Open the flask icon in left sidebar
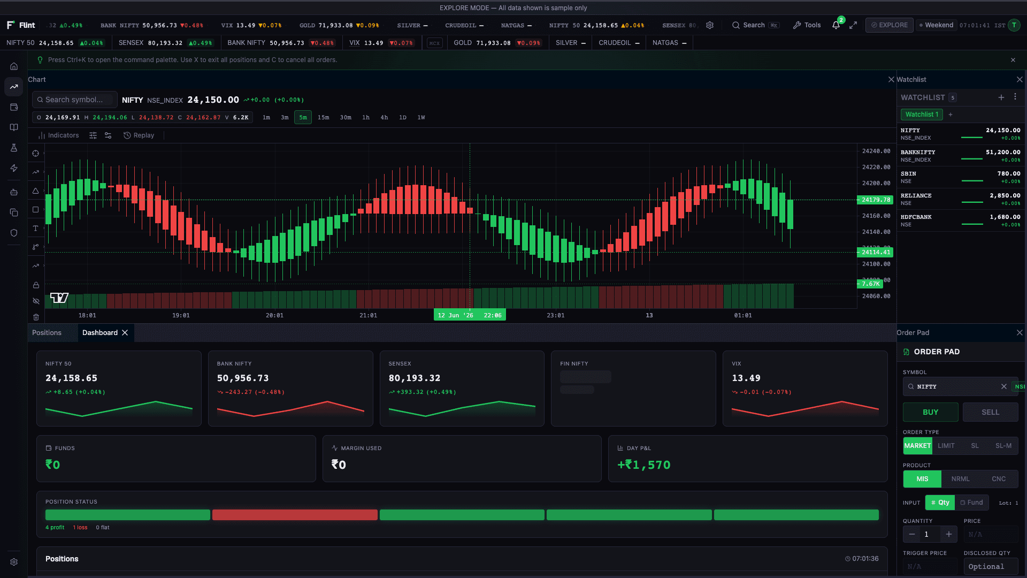 pos(14,148)
